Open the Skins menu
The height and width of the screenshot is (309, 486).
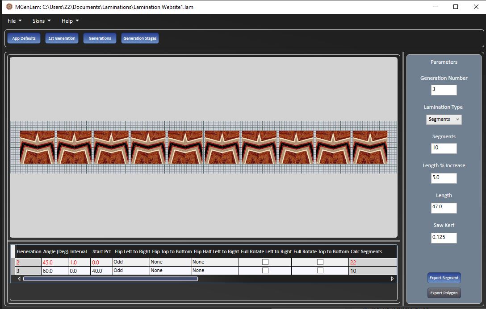[42, 21]
